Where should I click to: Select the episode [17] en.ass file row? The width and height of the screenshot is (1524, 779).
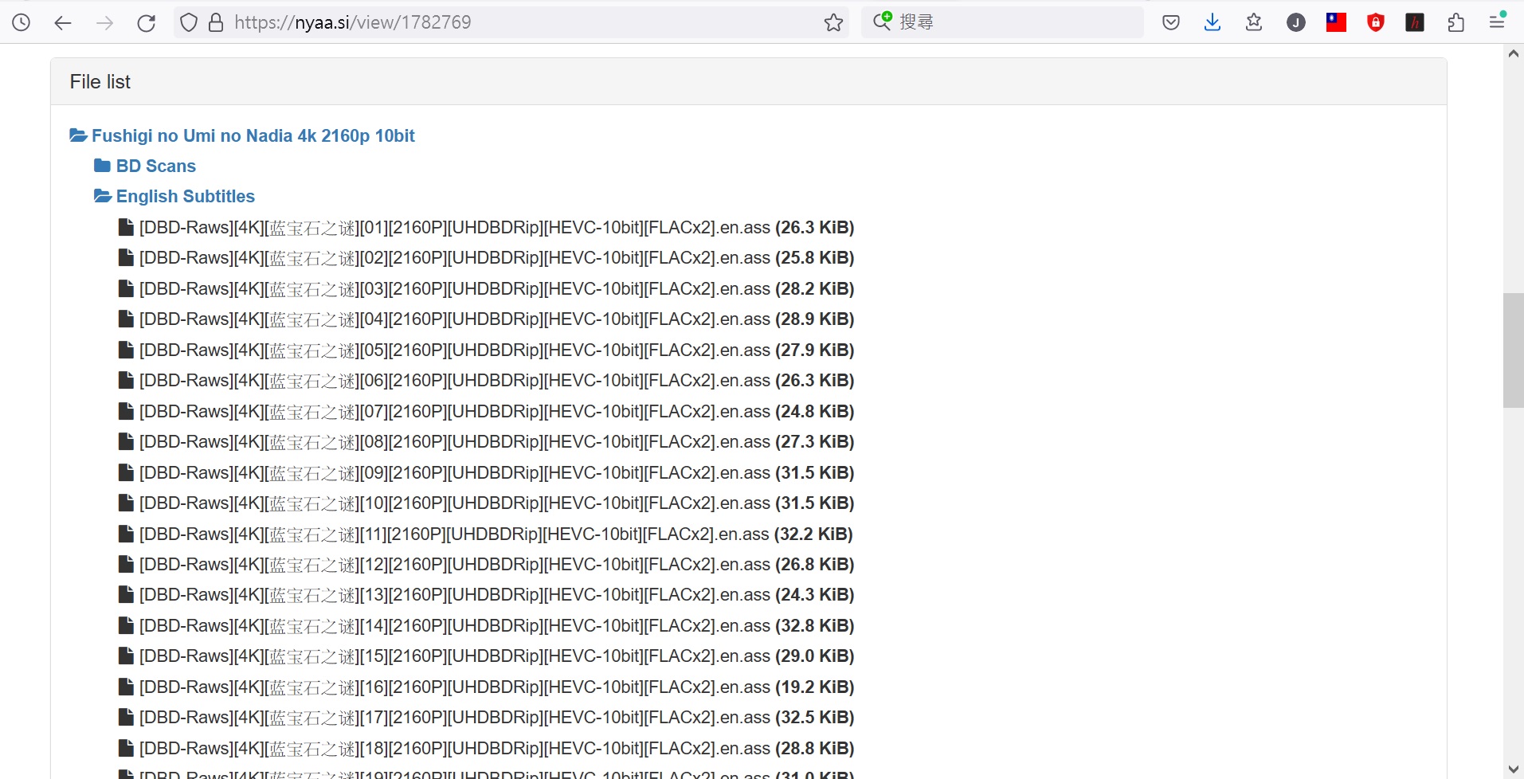pos(486,718)
